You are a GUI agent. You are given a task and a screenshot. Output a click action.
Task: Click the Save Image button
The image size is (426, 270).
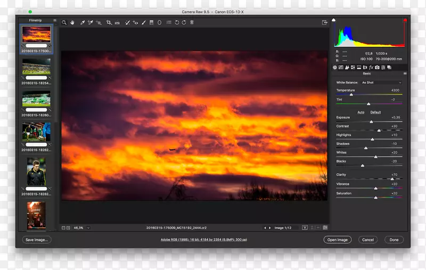pyautogui.click(x=37, y=240)
